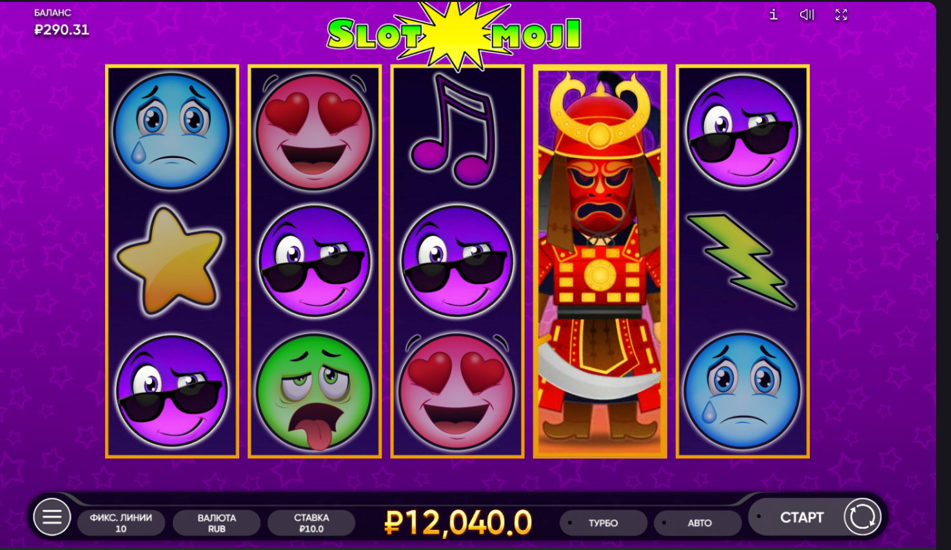Click the top blue crying emoji symbol
This screenshot has width=951, height=550.
tap(171, 131)
